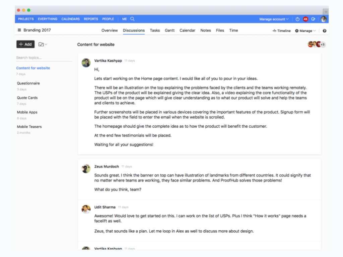Expand the Manage gear dropdown
This screenshot has width=343, height=257.
pos(305,31)
